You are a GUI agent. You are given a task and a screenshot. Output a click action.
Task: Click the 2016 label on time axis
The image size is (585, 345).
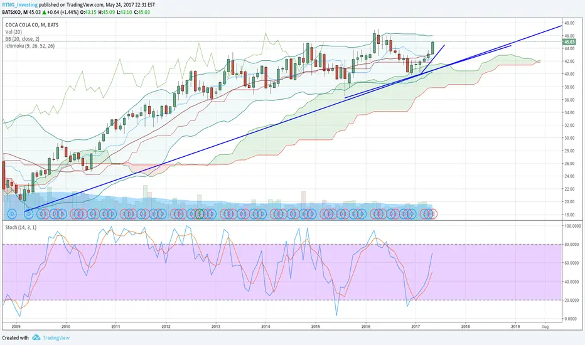pyautogui.click(x=365, y=327)
